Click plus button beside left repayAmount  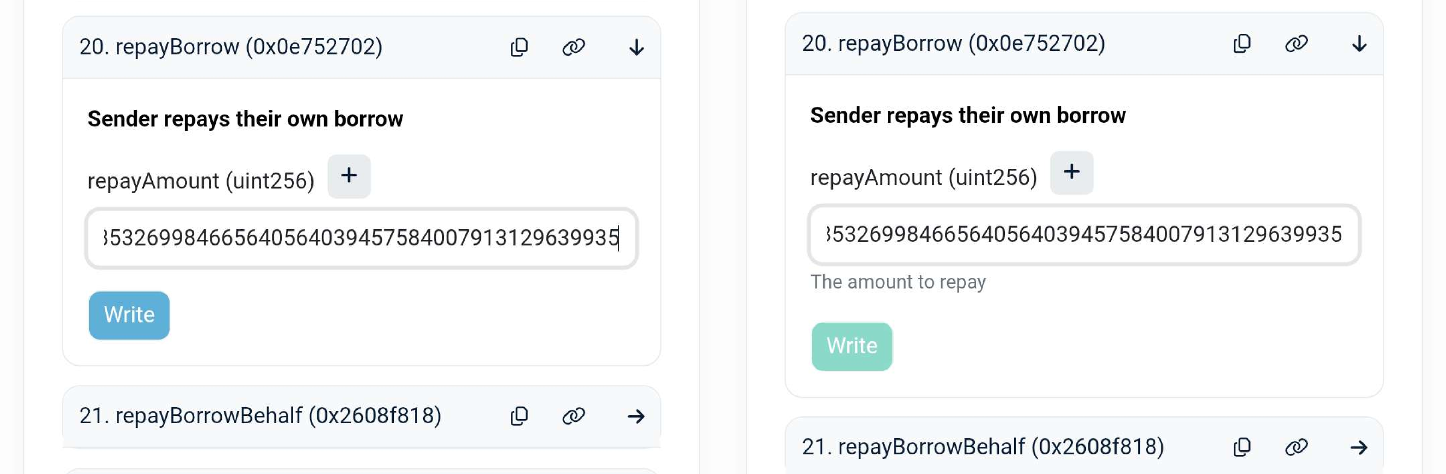(349, 176)
